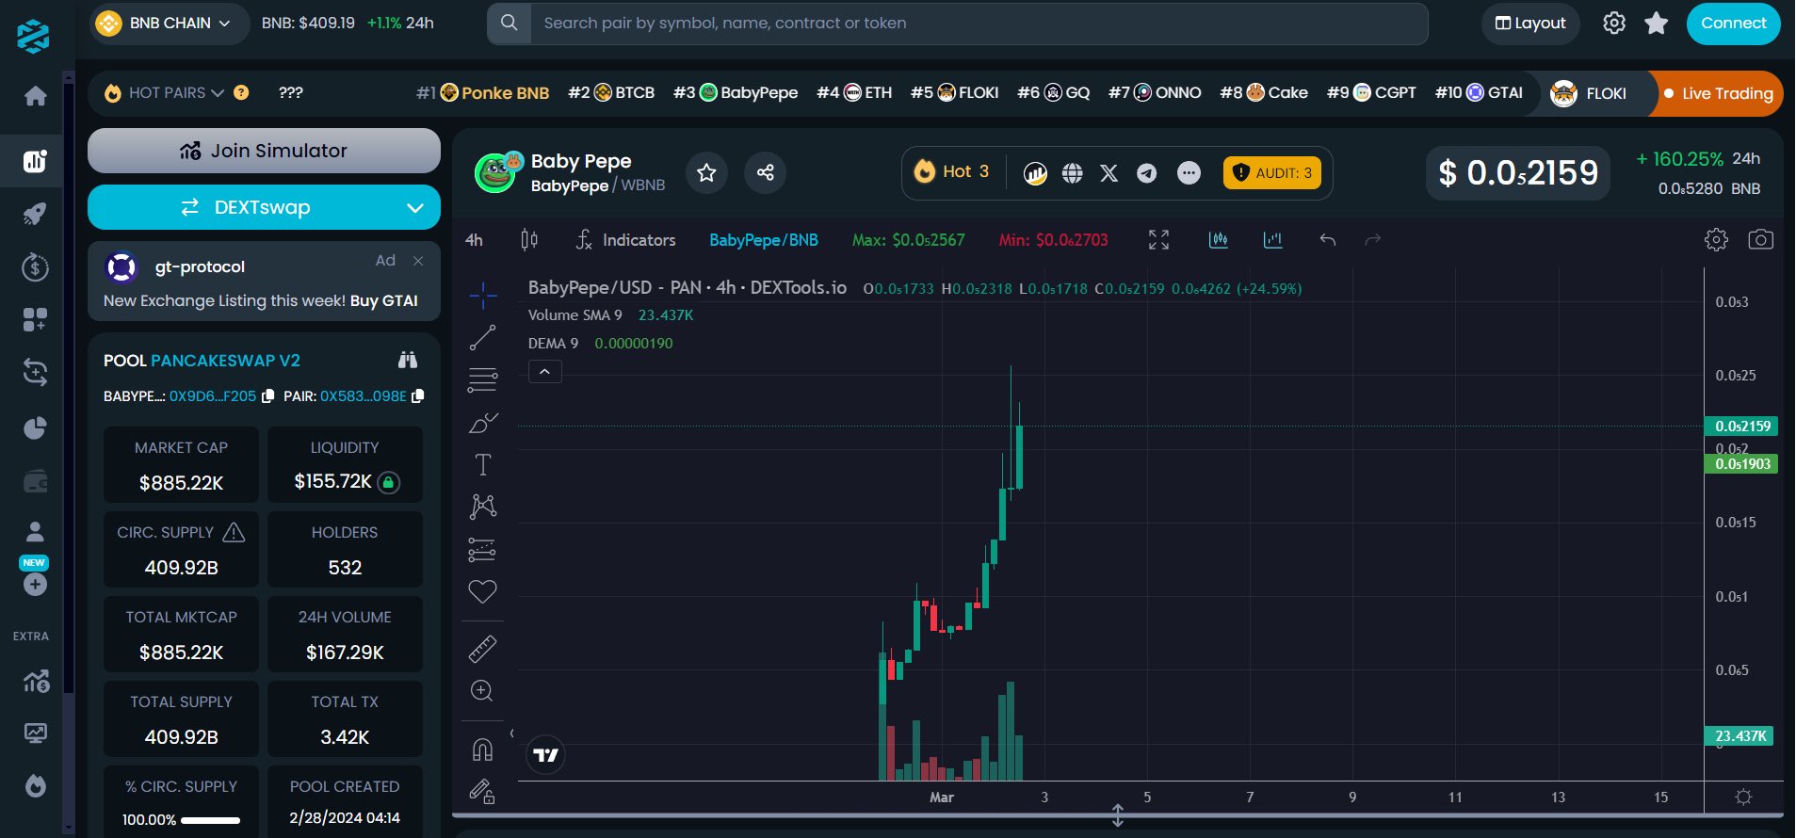Screen dimensions: 1796x838
Task: Open global settings gear in top bar
Action: pyautogui.click(x=1614, y=23)
